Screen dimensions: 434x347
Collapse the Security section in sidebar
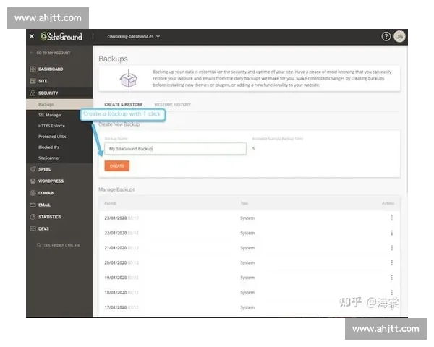[48, 93]
